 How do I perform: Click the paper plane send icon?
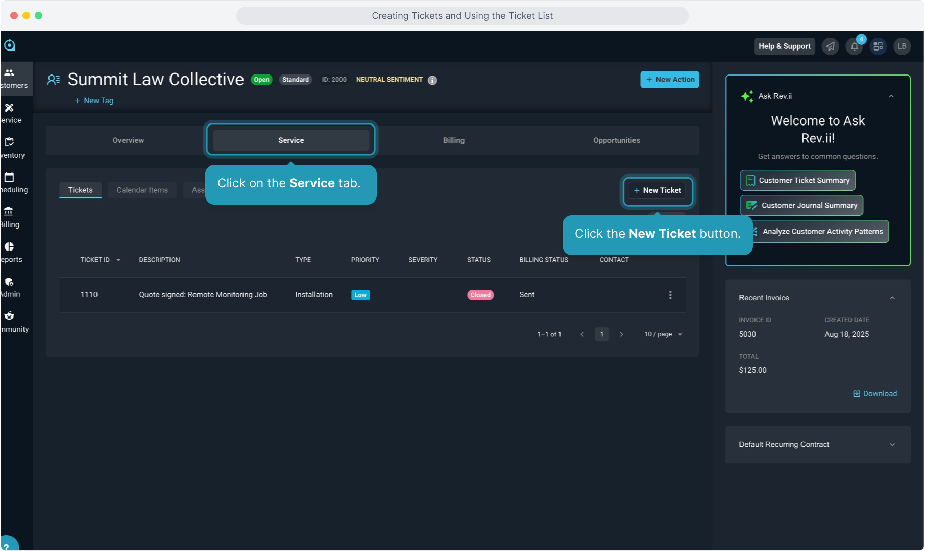click(831, 46)
